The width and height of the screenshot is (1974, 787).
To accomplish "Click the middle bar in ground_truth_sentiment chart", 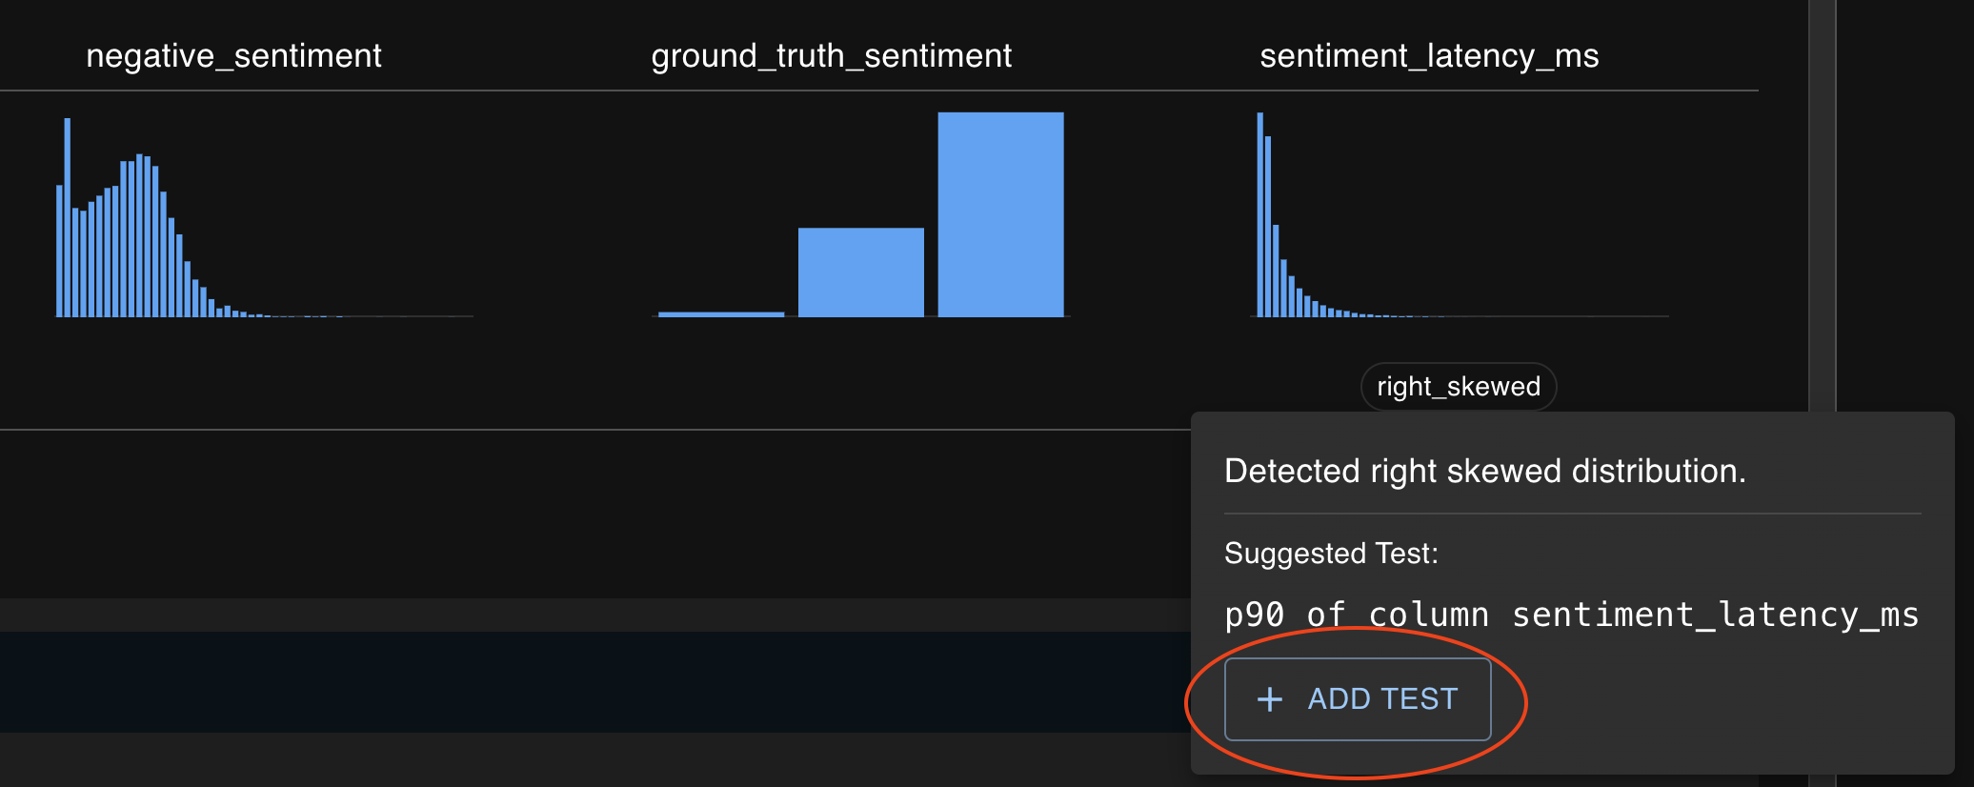I will [x=860, y=272].
